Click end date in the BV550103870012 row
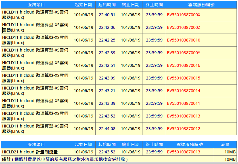The image size is (238, 164). [x=131, y=129]
